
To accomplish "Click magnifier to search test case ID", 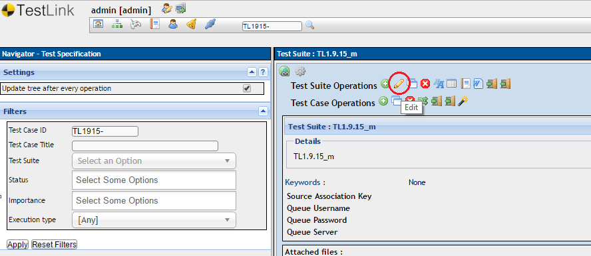I will [310, 25].
